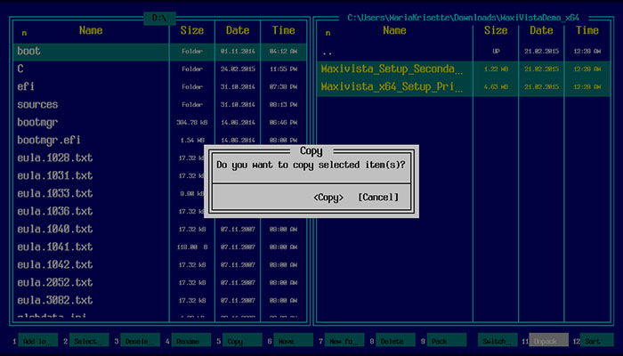Sort right panel by Time header

pyautogui.click(x=587, y=30)
